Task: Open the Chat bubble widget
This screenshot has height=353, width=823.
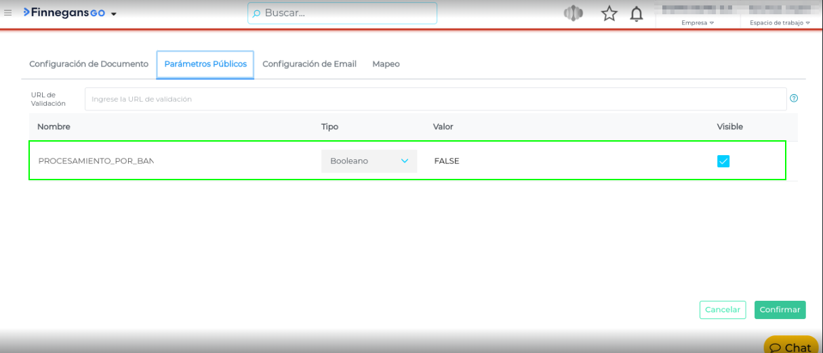Action: click(790, 347)
